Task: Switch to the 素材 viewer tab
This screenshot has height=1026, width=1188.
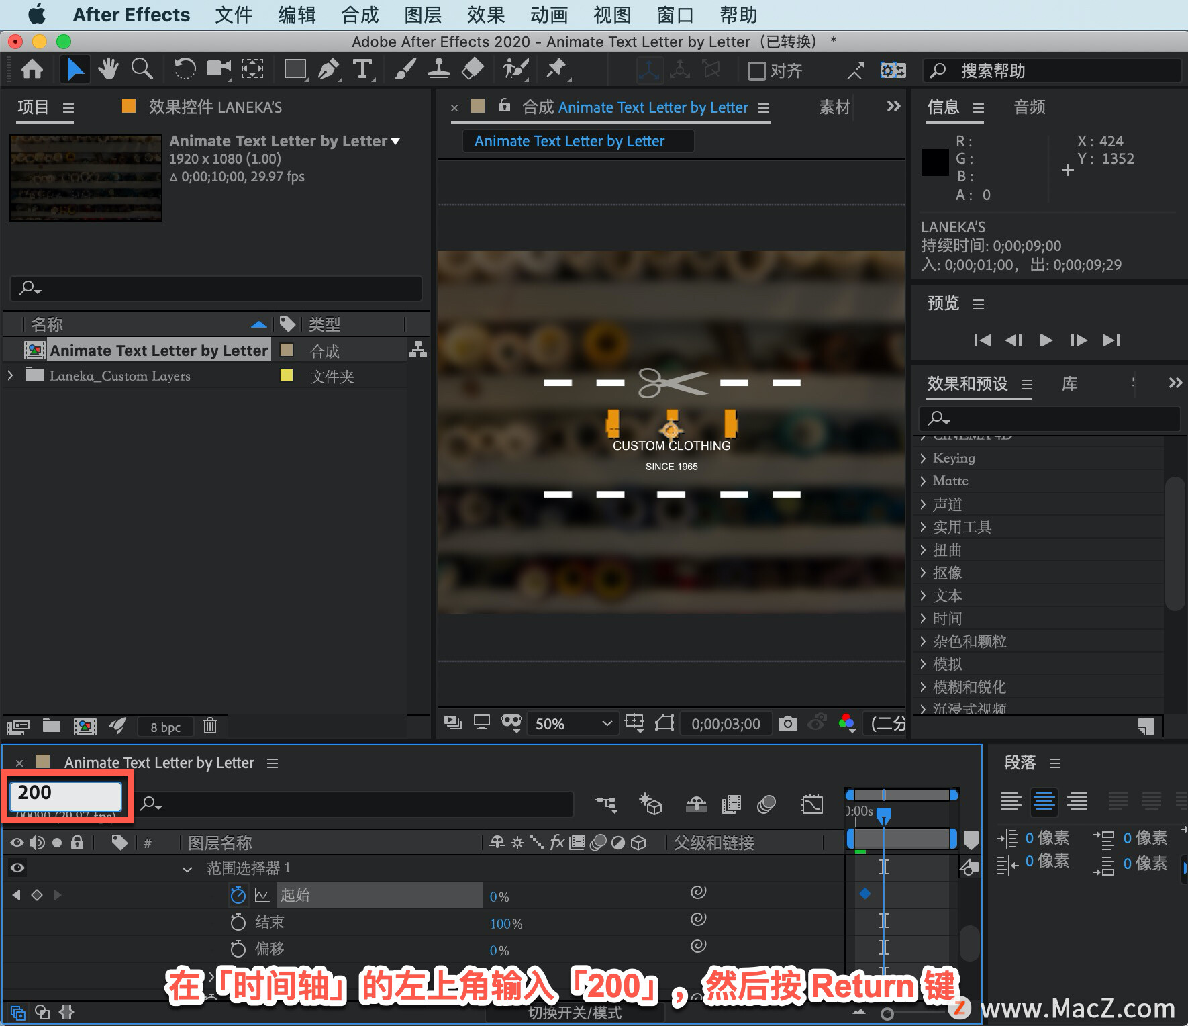Action: click(834, 107)
